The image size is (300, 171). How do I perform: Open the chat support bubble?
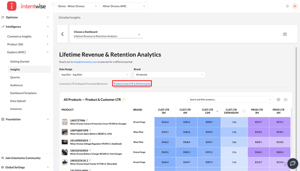292,163
